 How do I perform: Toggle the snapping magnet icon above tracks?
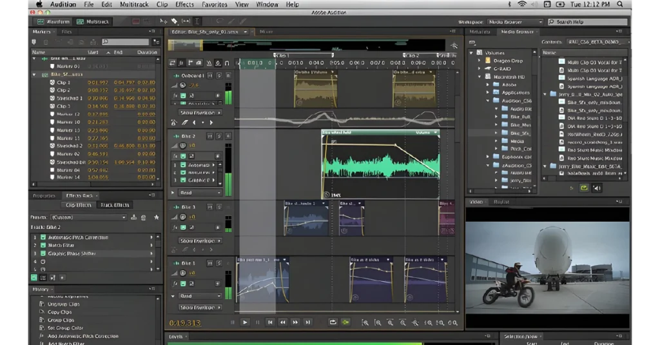pyautogui.click(x=227, y=63)
